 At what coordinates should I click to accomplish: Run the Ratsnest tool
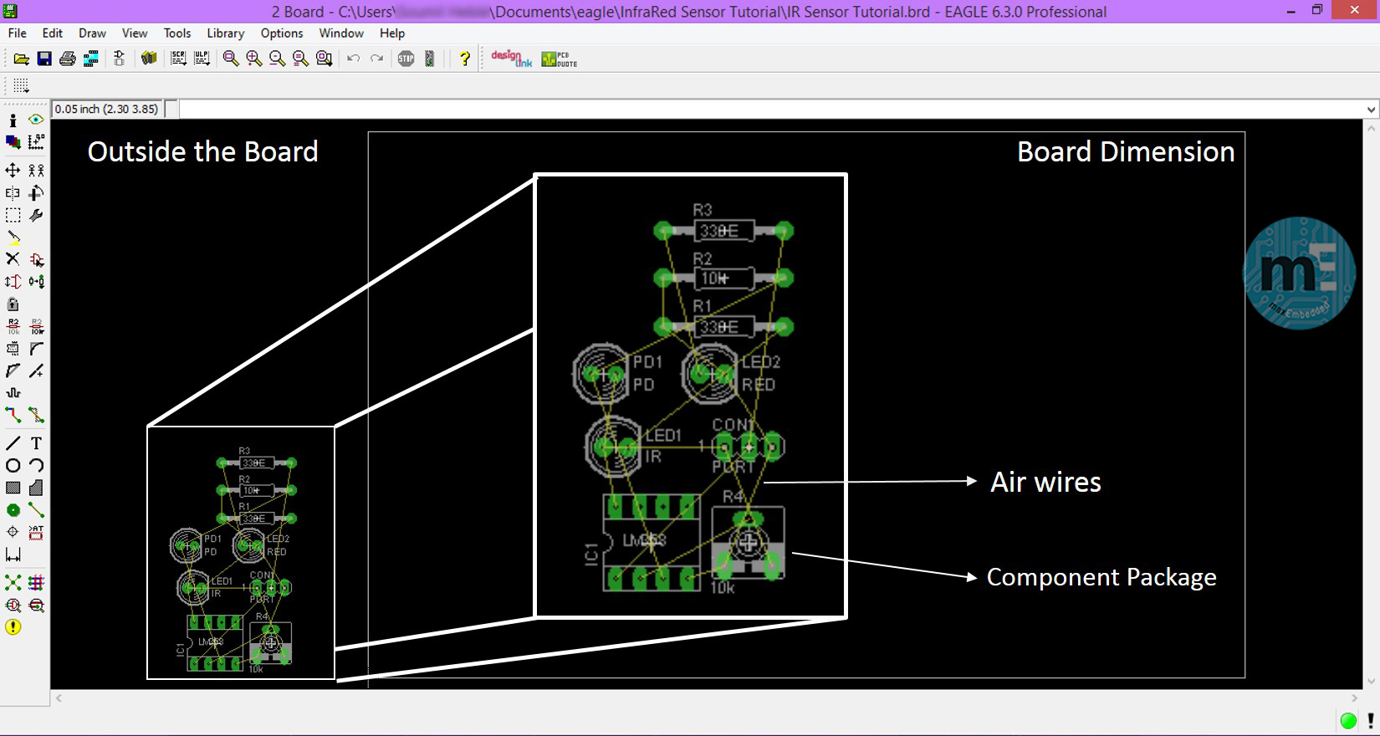click(13, 583)
